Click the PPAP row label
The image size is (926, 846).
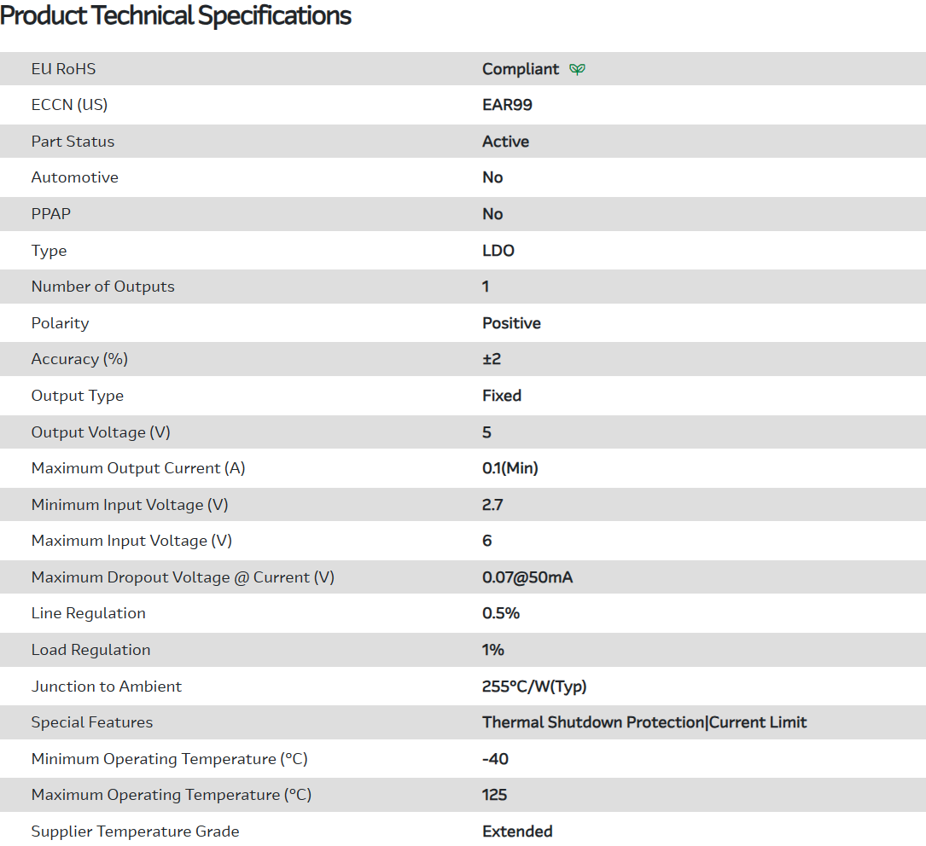click(x=51, y=214)
